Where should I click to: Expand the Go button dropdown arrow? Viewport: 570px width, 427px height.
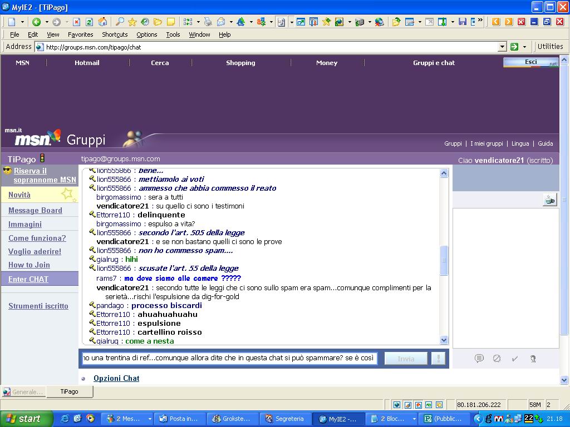(x=524, y=47)
